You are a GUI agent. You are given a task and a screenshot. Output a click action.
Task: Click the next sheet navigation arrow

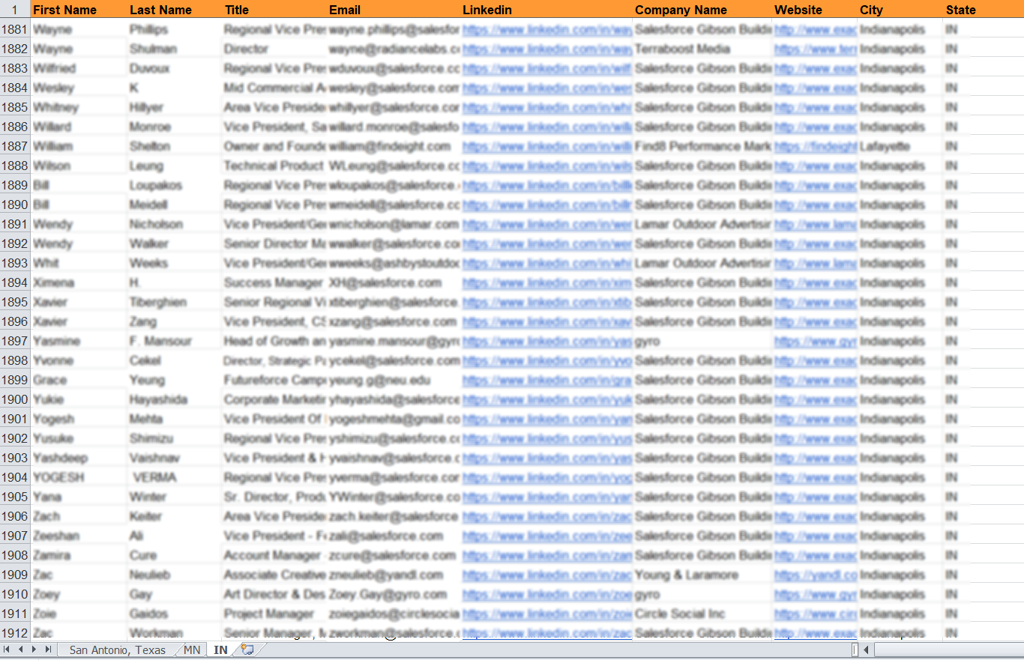(x=34, y=650)
